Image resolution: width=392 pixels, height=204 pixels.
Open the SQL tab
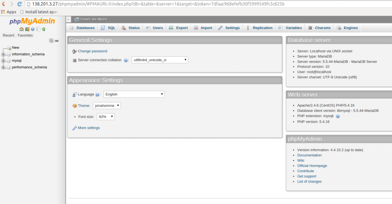[x=108, y=28]
